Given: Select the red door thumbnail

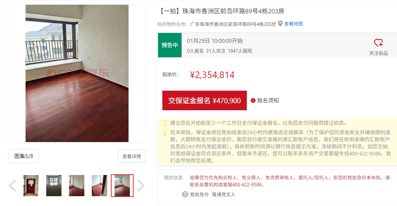Looking at the screenshot, I should click(x=31, y=186).
